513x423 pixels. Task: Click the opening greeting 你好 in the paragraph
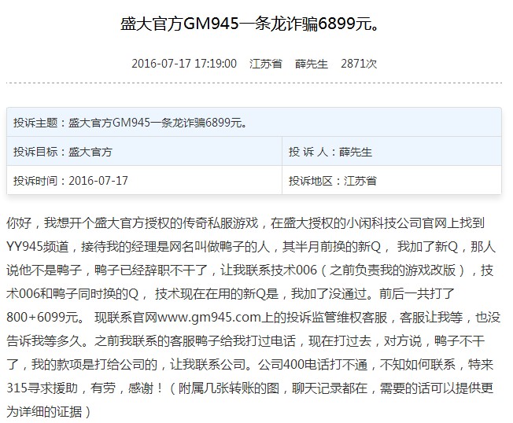point(18,223)
